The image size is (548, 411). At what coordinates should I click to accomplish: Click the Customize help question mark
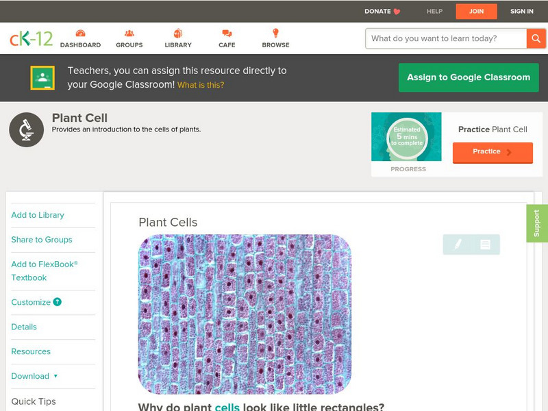[58, 302]
